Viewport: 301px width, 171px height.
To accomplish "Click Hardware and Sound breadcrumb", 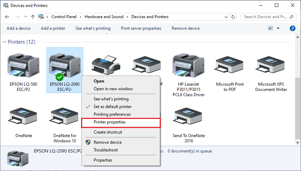I will click(104, 17).
